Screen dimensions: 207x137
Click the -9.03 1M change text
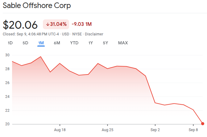81,24
